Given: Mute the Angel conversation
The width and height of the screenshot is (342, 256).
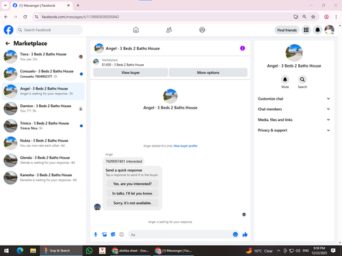Looking at the screenshot, I should tap(285, 79).
